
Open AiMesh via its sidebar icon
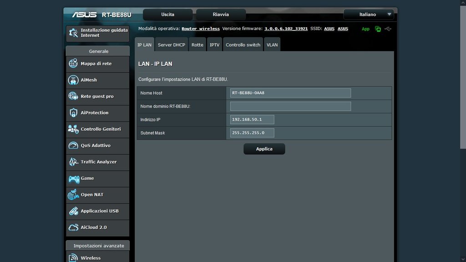click(73, 80)
